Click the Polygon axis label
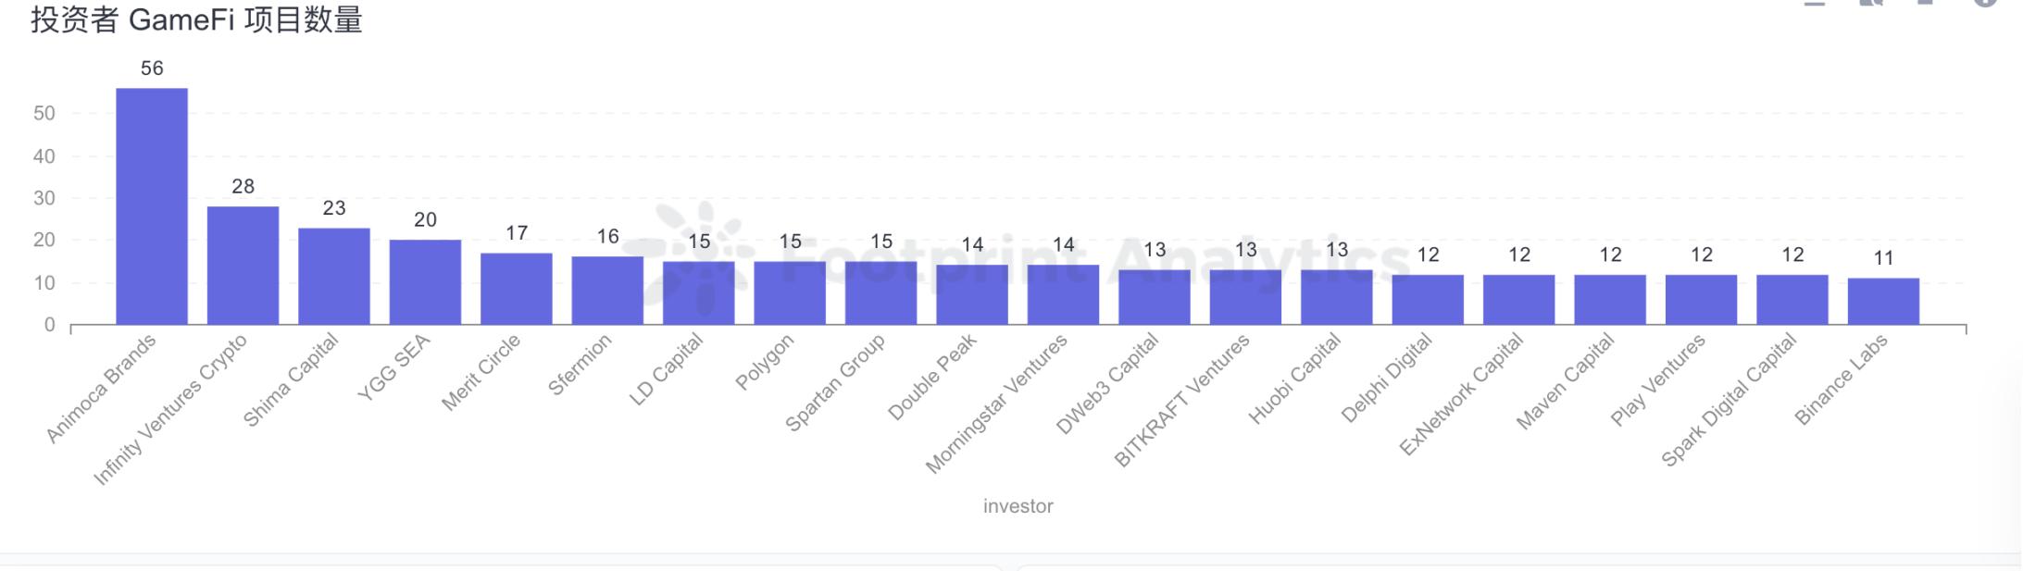Image resolution: width=2023 pixels, height=571 pixels. [765, 362]
